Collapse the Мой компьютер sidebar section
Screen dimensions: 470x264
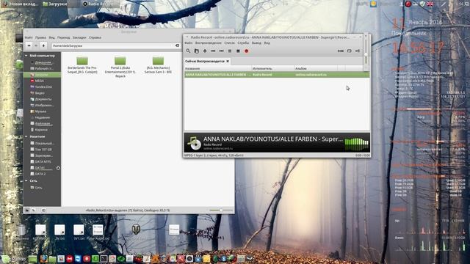(x=26, y=56)
